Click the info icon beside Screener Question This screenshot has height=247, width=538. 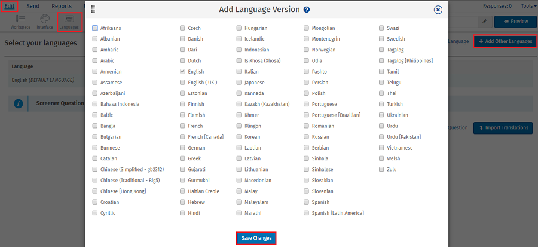point(19,103)
